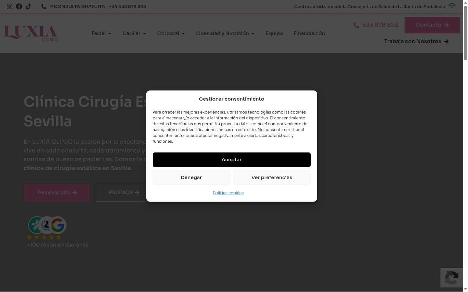Open the Financiación menu item
468x292 pixels.
tap(309, 33)
